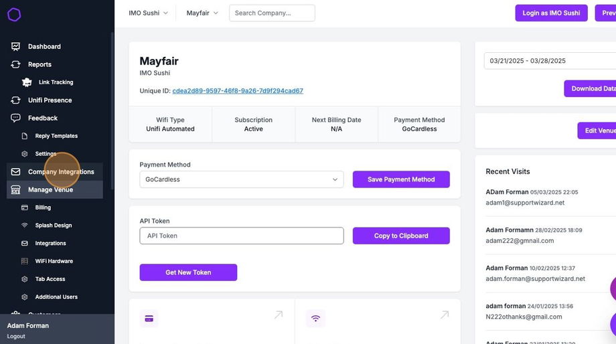Click the Splash Design wifi icon
Viewport: 616px width, 344px height.
point(25,226)
